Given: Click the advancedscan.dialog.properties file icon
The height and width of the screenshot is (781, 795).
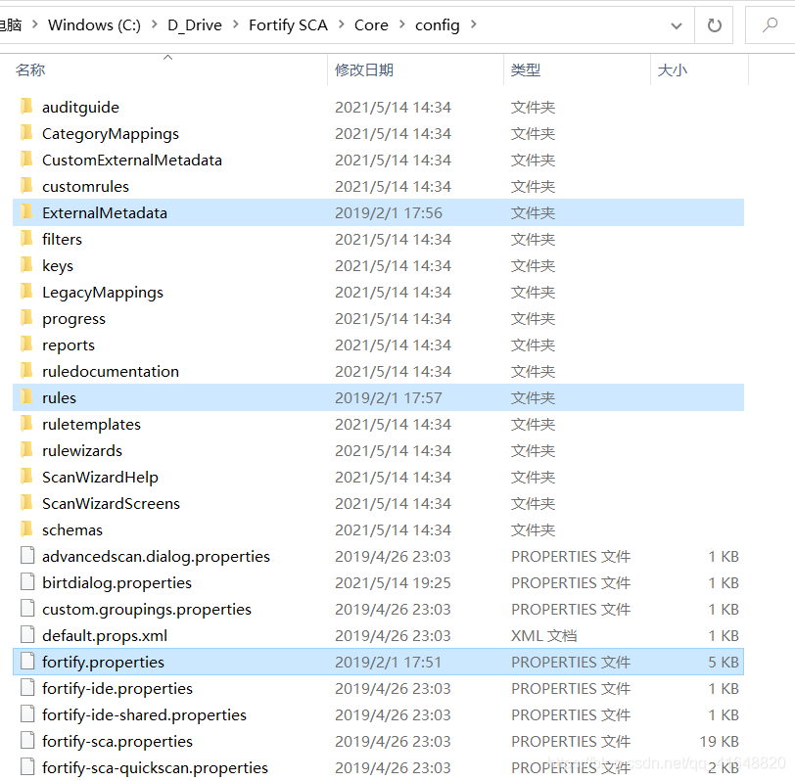Looking at the screenshot, I should click(27, 556).
